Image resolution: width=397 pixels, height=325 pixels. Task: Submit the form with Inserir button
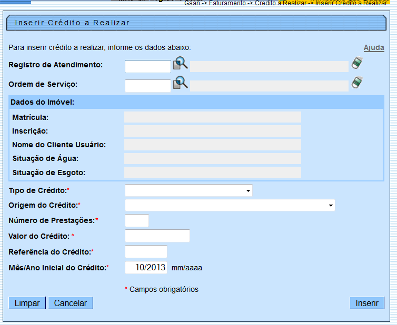pos(366,303)
